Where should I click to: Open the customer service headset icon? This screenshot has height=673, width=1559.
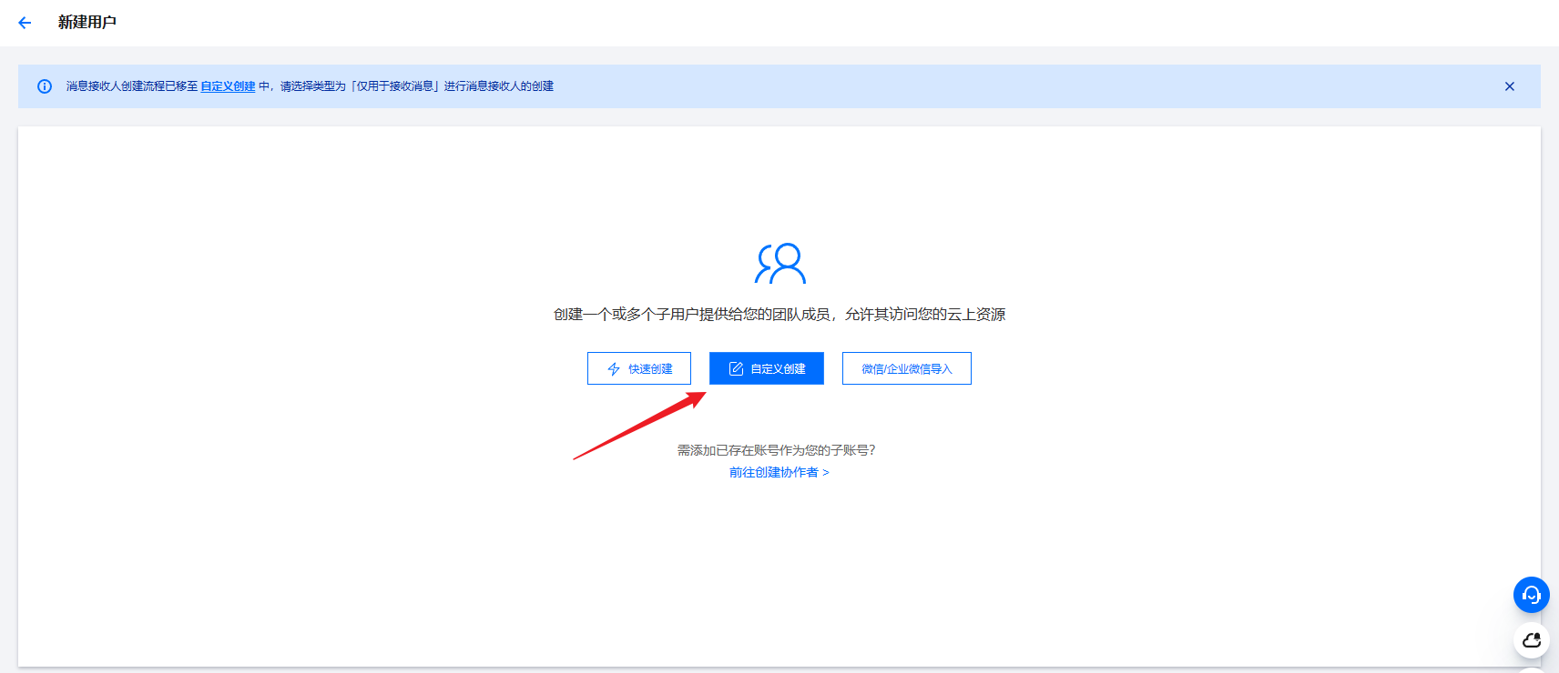(1532, 595)
